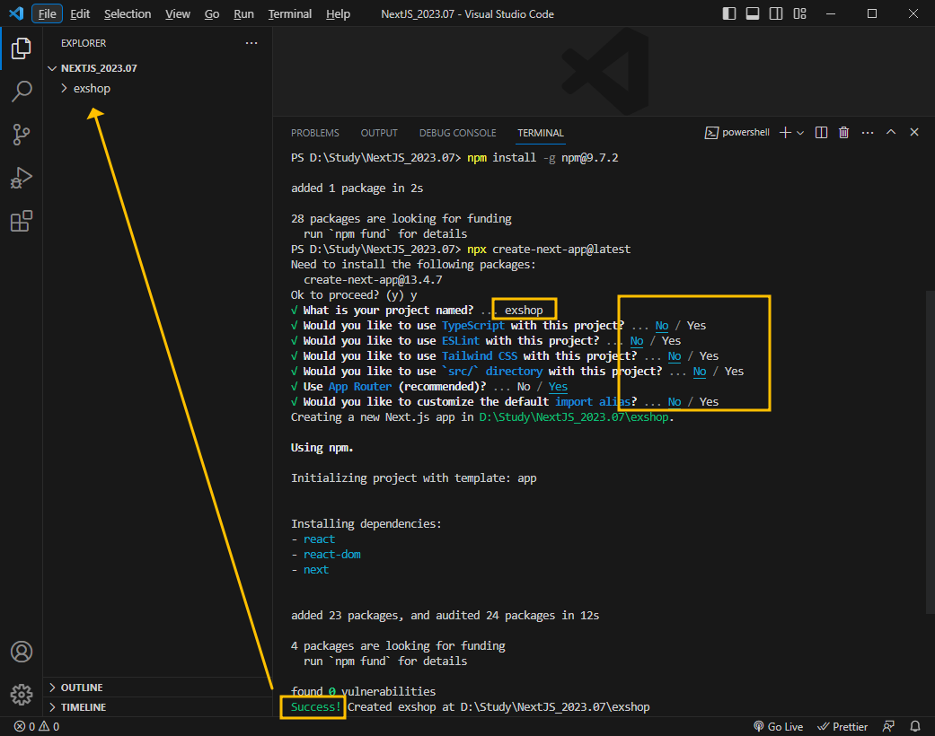Click the 'react-dom' dependency text
This screenshot has height=736, width=935.
click(332, 554)
